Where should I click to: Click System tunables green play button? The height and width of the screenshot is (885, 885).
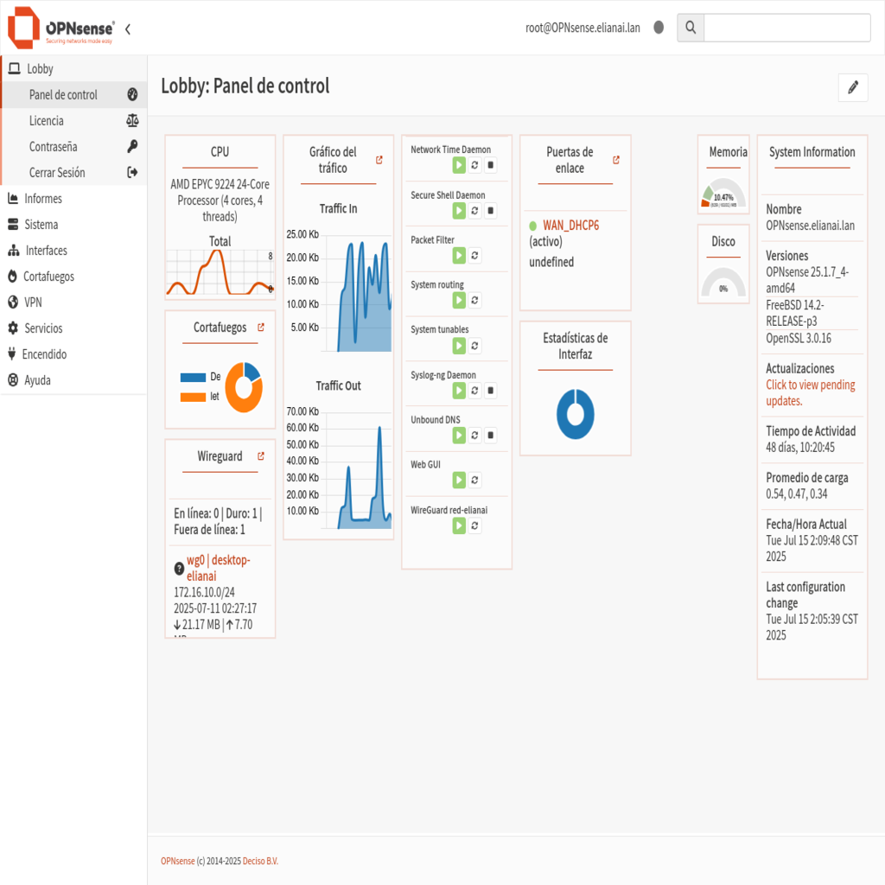pyautogui.click(x=459, y=346)
